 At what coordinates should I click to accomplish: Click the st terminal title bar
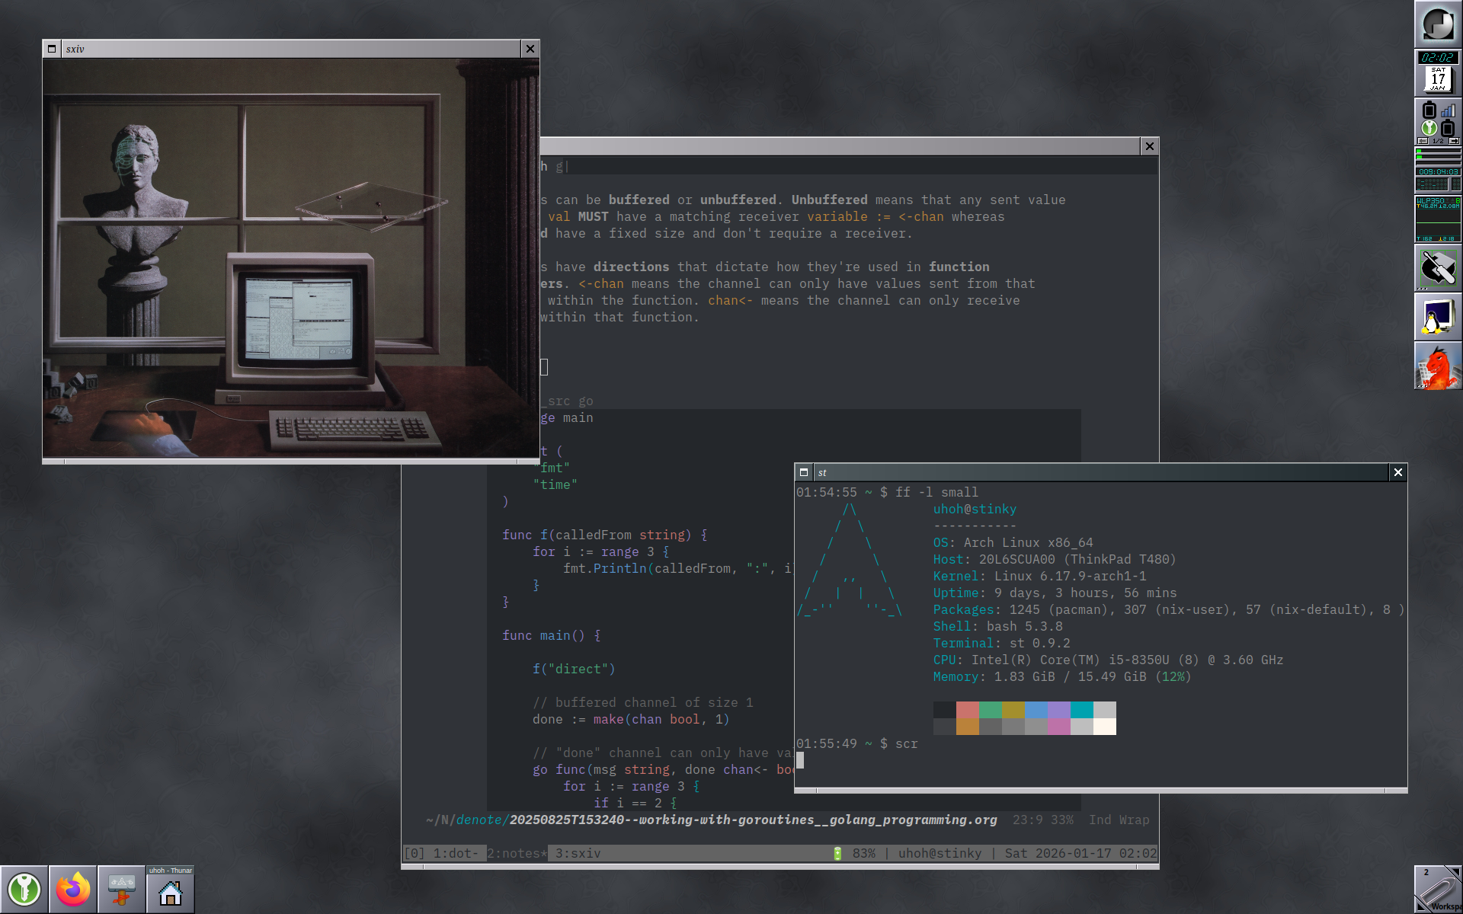(x=1097, y=472)
